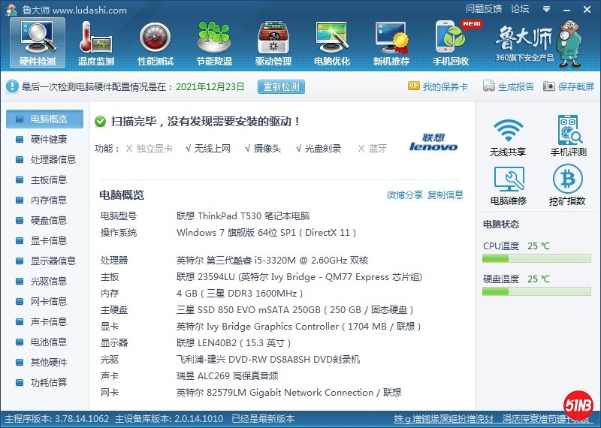Open the 温度监测 temperature monitor tool
The width and height of the screenshot is (601, 428).
pos(96,43)
